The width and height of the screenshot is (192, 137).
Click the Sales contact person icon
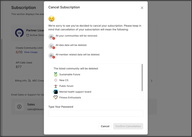tap(19, 107)
